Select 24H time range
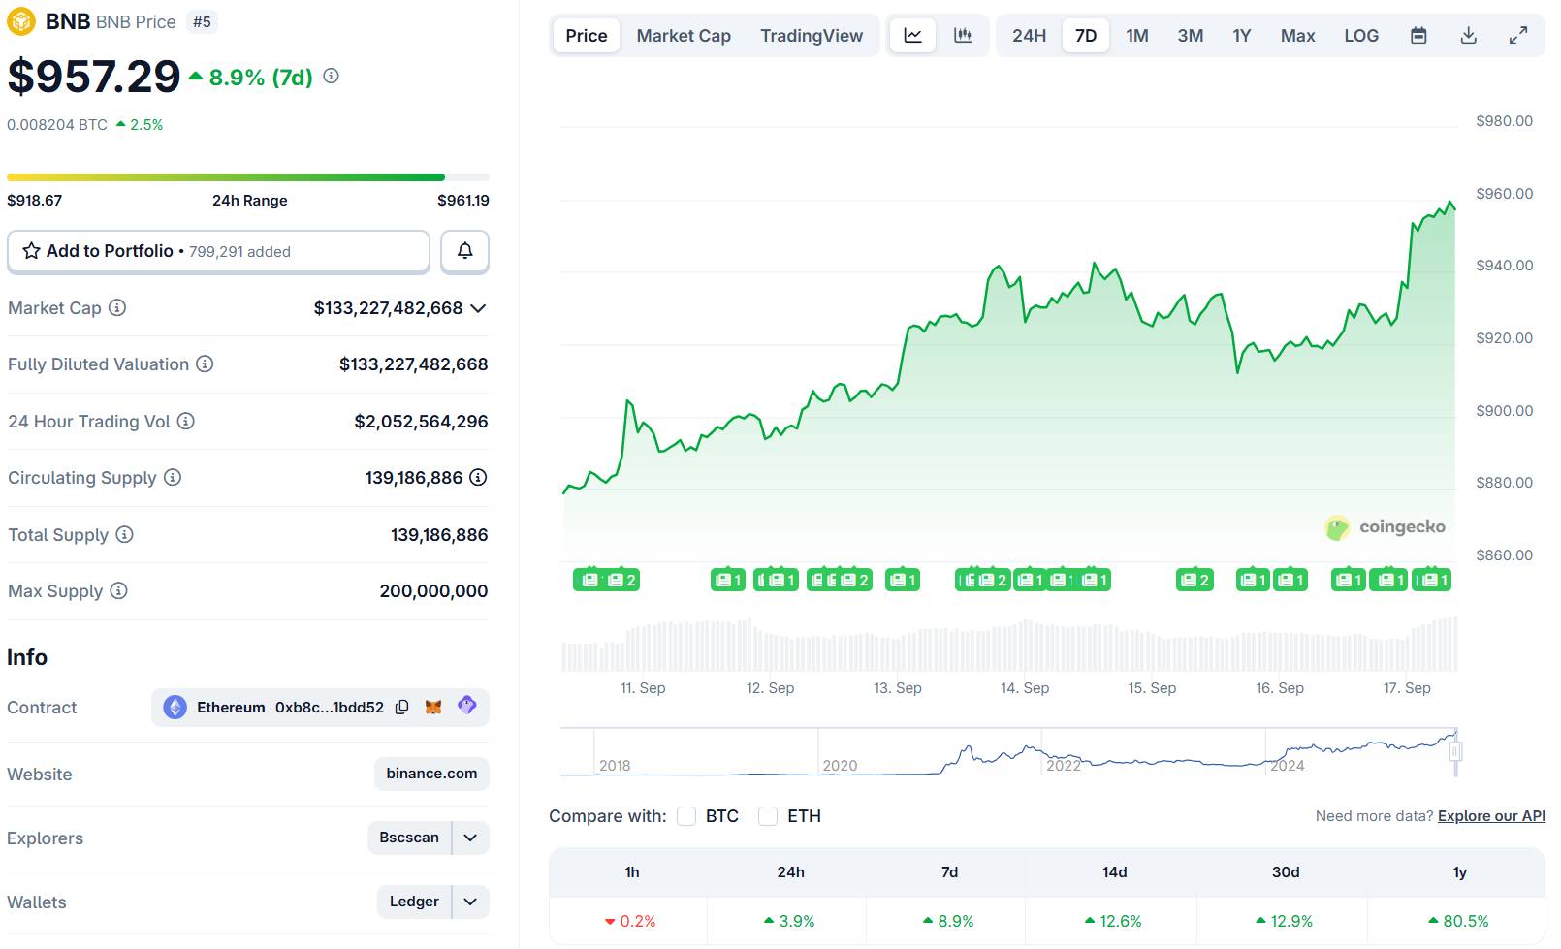Screen dimensions: 1561x949 coord(1029,36)
